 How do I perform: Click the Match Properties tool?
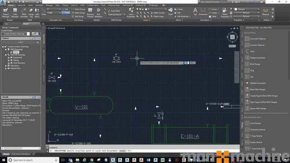[225, 13]
